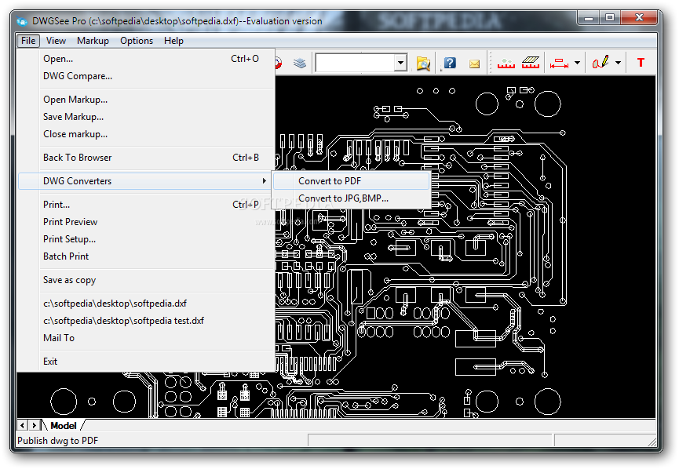Click the mail envelope icon
This screenshot has height=469, width=679.
[x=475, y=64]
